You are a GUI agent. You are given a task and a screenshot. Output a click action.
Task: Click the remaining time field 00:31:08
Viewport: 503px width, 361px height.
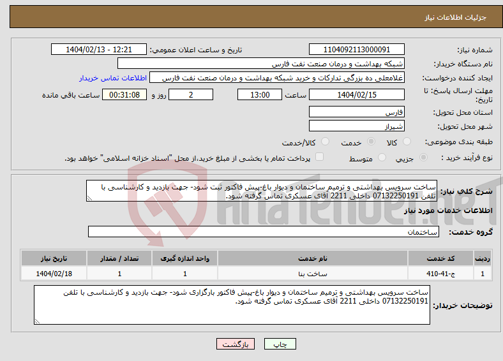click(124, 94)
